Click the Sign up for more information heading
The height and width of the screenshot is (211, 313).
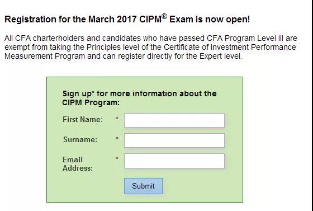click(x=139, y=98)
